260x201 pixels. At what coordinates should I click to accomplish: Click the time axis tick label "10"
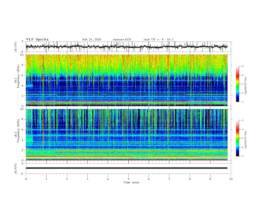(231, 179)
